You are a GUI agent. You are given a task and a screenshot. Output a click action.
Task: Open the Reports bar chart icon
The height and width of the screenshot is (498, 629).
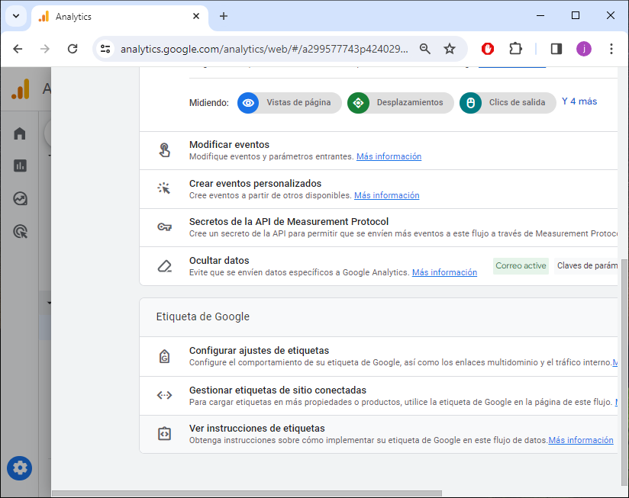pyautogui.click(x=20, y=165)
